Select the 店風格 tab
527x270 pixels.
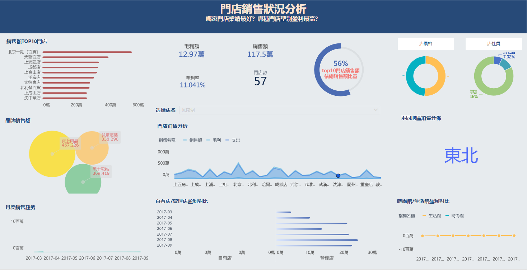(425, 44)
